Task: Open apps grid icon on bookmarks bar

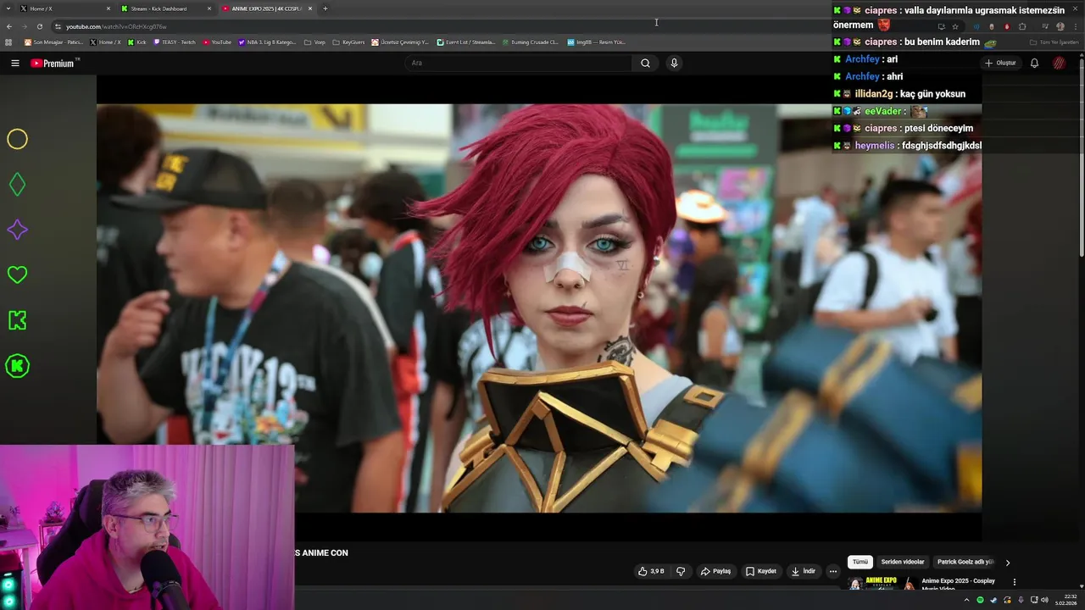Action: click(x=8, y=42)
